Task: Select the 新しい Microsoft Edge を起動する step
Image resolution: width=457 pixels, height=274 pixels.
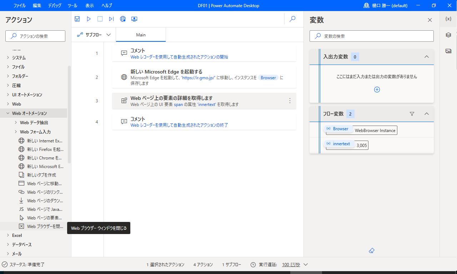Action: click(204, 77)
